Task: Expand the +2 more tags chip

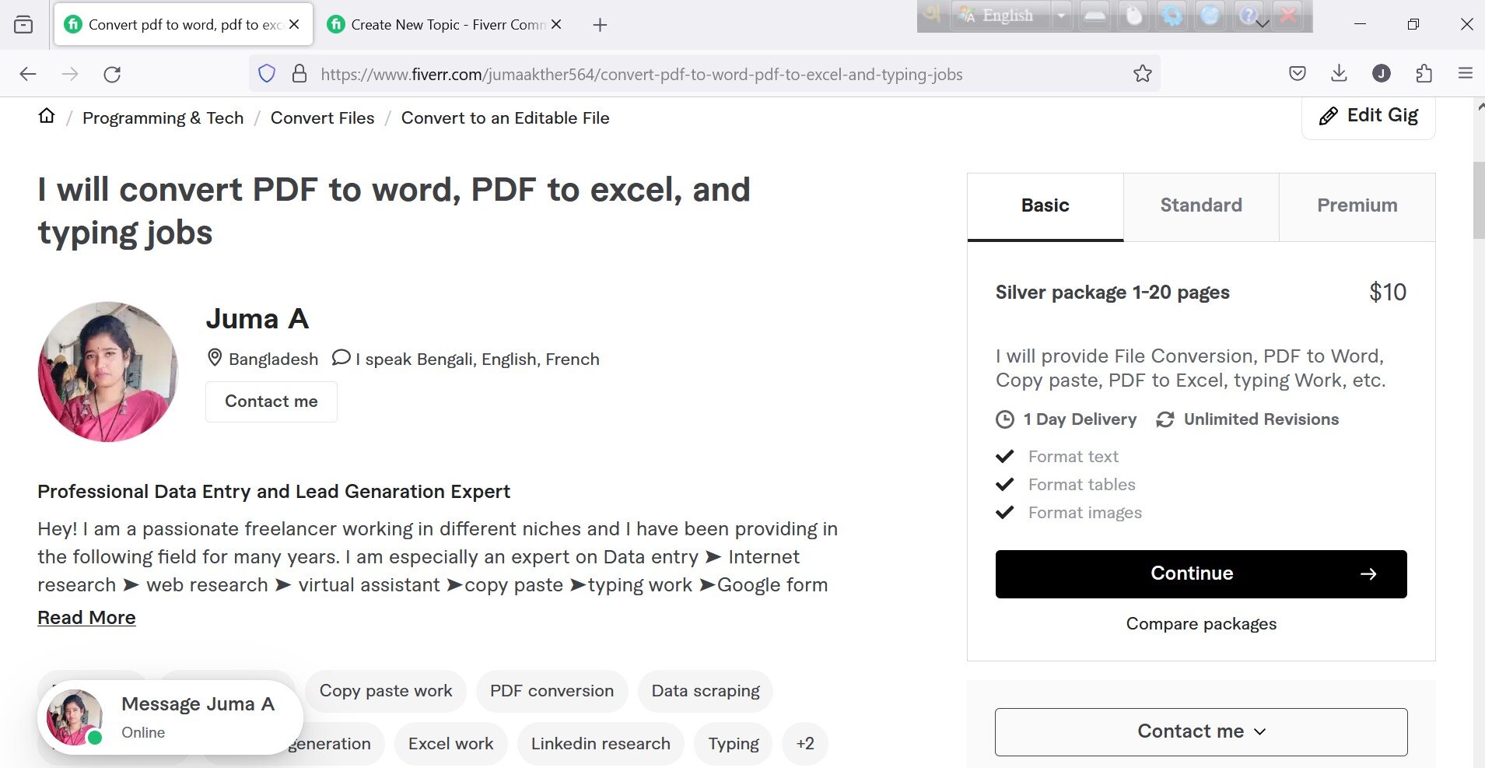Action: click(805, 743)
